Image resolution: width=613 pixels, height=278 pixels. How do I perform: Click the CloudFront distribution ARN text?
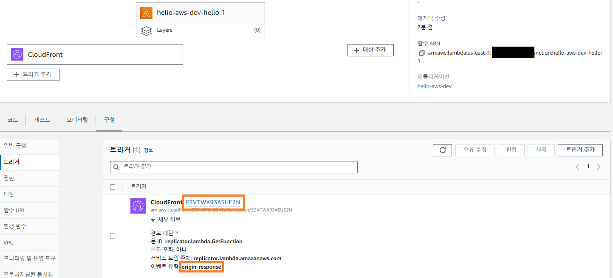tap(221, 210)
